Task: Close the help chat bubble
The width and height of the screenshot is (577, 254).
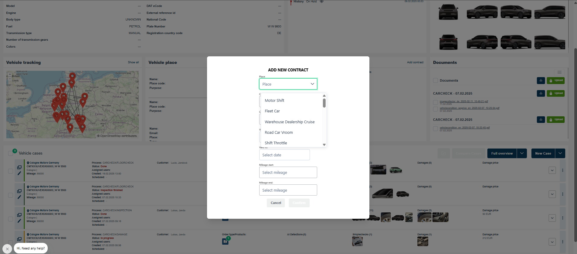Action: tap(7, 249)
